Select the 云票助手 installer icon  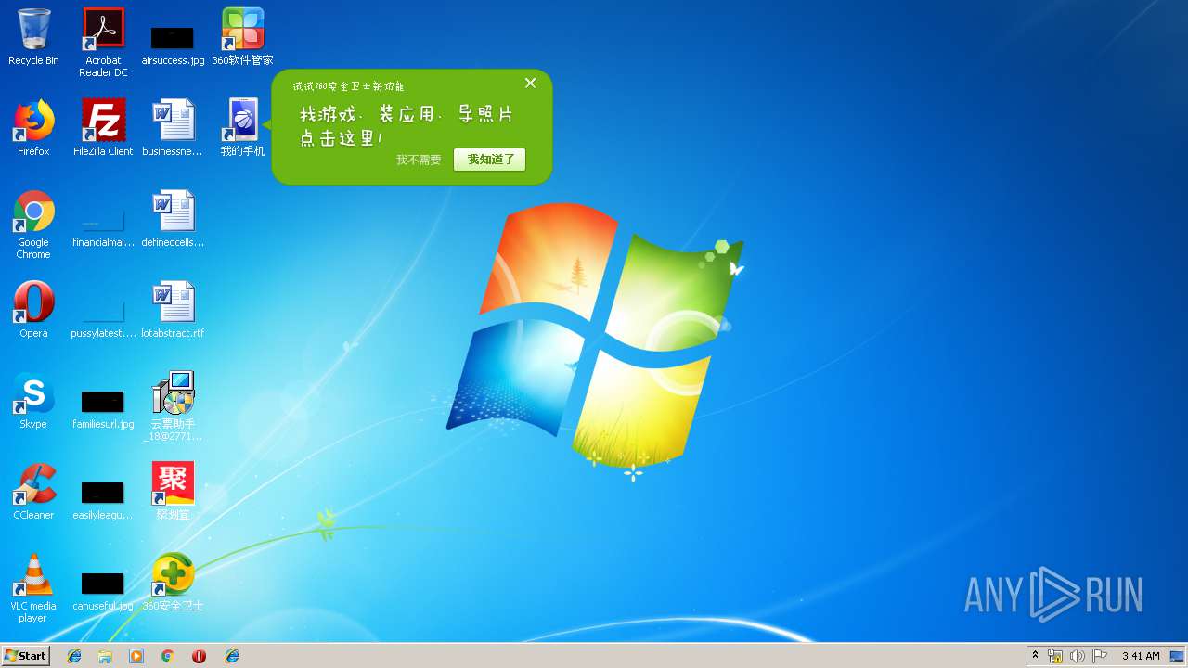pyautogui.click(x=173, y=406)
